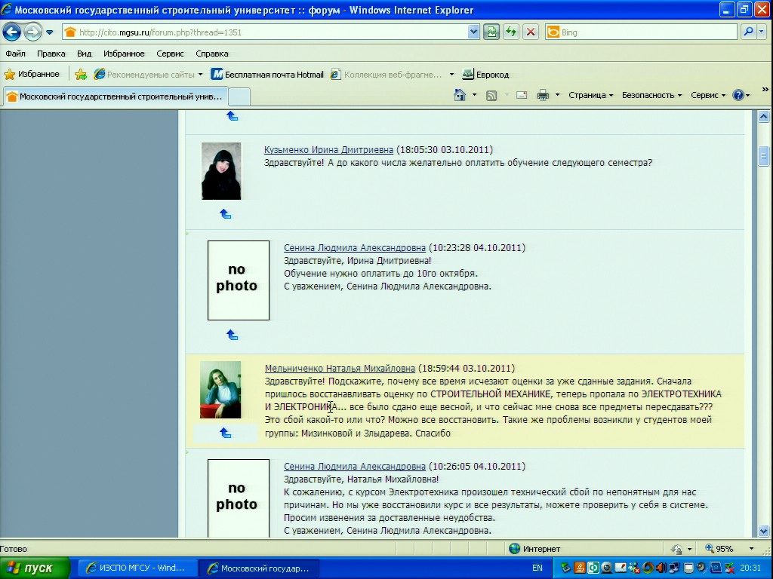Go back using the Back arrow button
This screenshot has width=773, height=579.
pos(12,32)
